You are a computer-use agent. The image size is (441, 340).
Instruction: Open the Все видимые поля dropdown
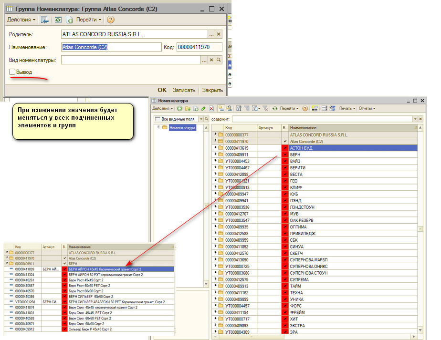point(201,119)
